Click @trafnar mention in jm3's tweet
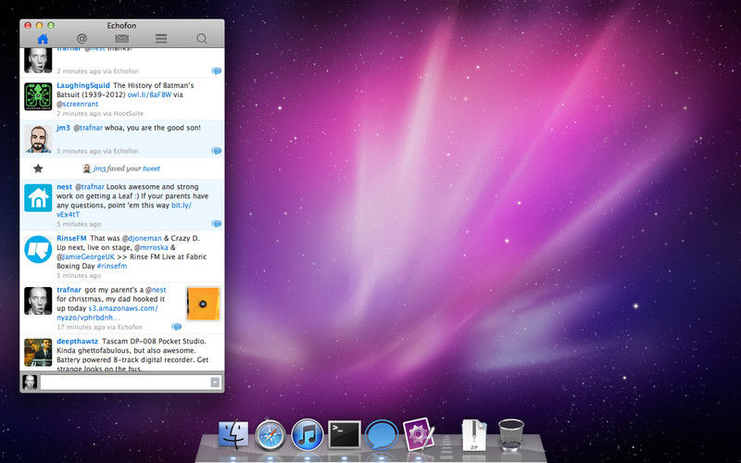This screenshot has height=463, width=741. 88,128
